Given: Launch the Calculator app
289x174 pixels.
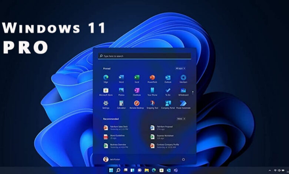Looking at the screenshot, I should pos(121,104).
